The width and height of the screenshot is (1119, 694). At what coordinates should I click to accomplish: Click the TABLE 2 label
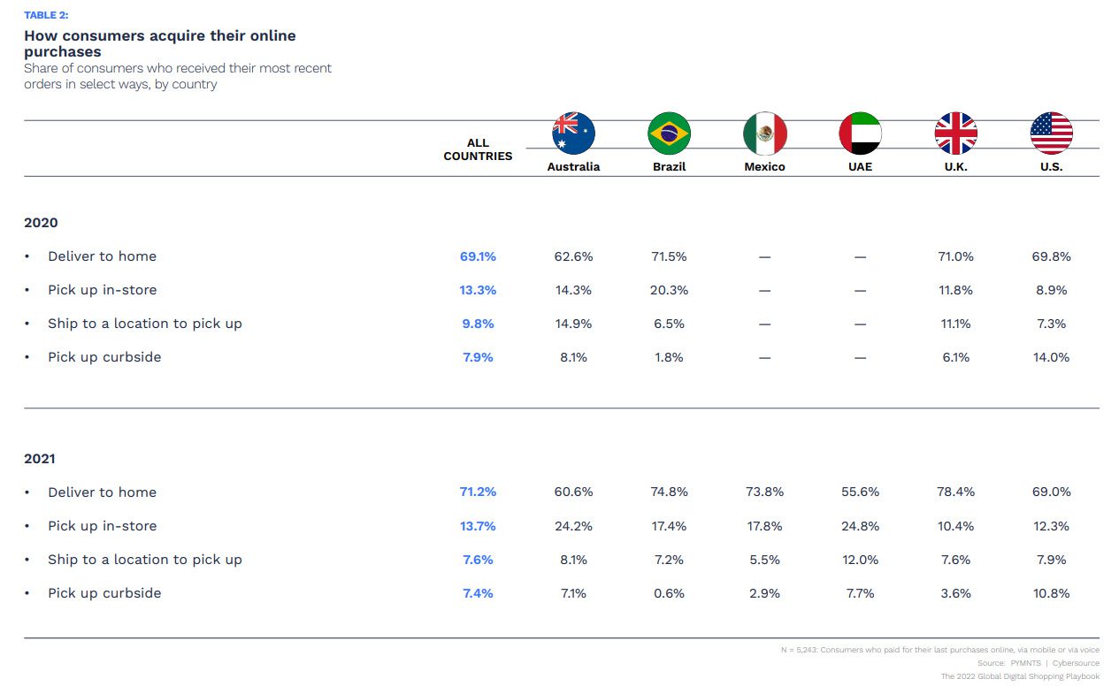46,15
